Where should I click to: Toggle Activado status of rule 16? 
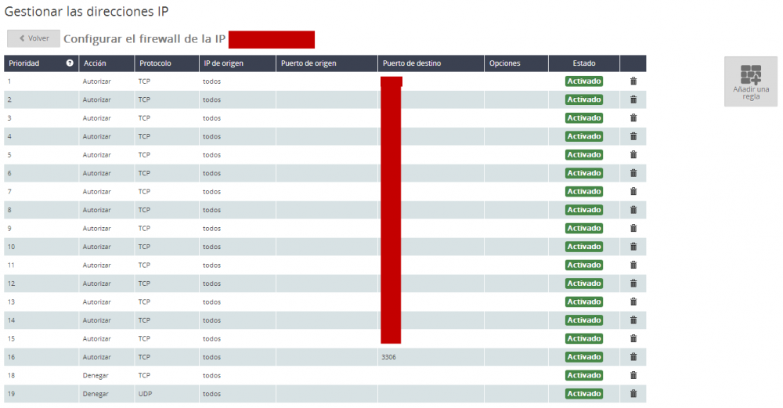(583, 357)
